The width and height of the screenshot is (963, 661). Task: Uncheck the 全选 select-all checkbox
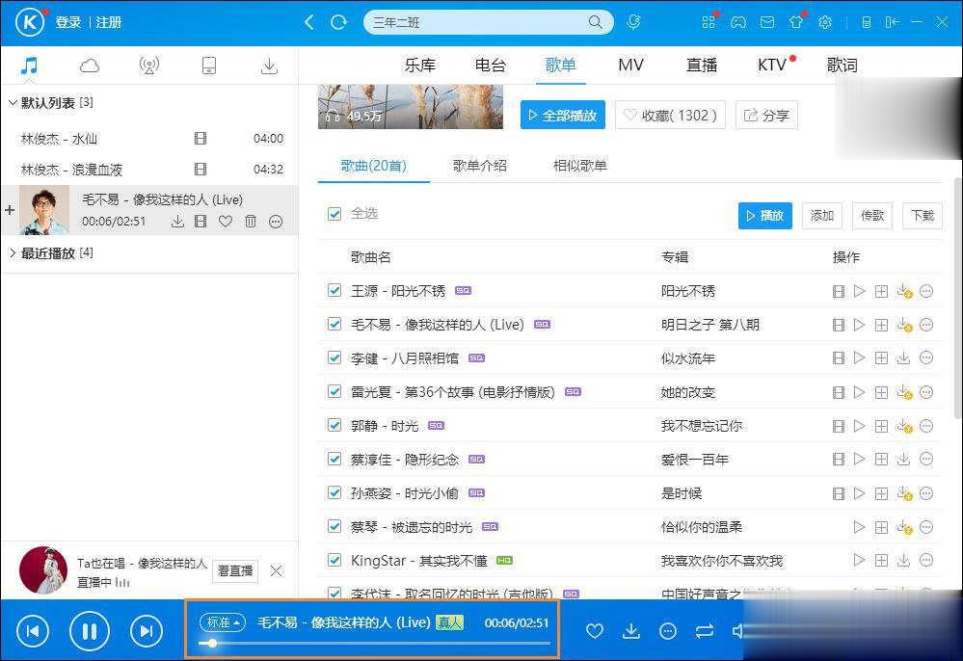click(x=333, y=214)
